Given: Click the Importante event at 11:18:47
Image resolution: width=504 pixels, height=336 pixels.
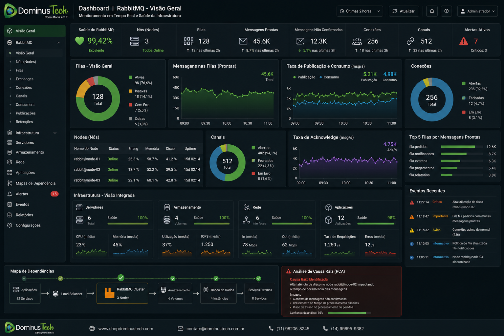Looking at the screenshot, I should click(452, 219).
